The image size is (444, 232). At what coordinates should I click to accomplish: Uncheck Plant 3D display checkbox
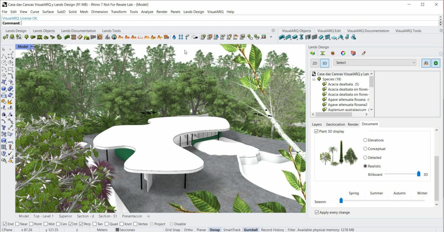316,131
